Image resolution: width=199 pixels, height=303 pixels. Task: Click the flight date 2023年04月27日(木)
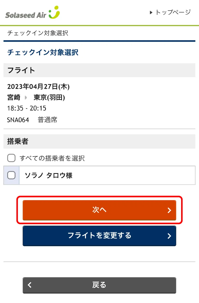[38, 86]
